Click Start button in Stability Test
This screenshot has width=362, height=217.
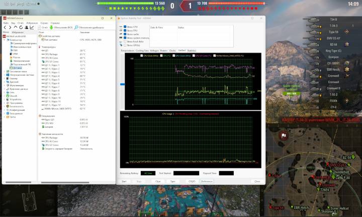point(124,181)
